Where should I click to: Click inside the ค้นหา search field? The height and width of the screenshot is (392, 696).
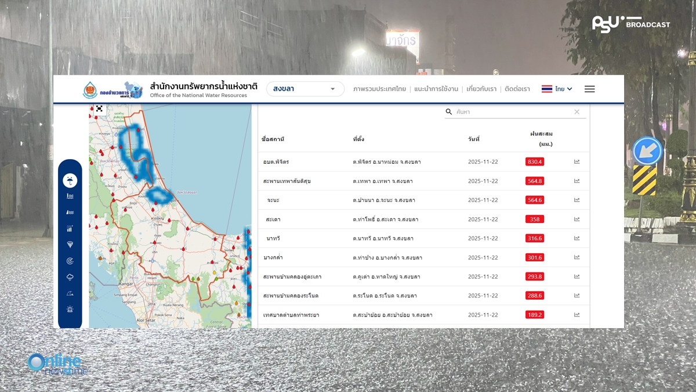[510, 112]
